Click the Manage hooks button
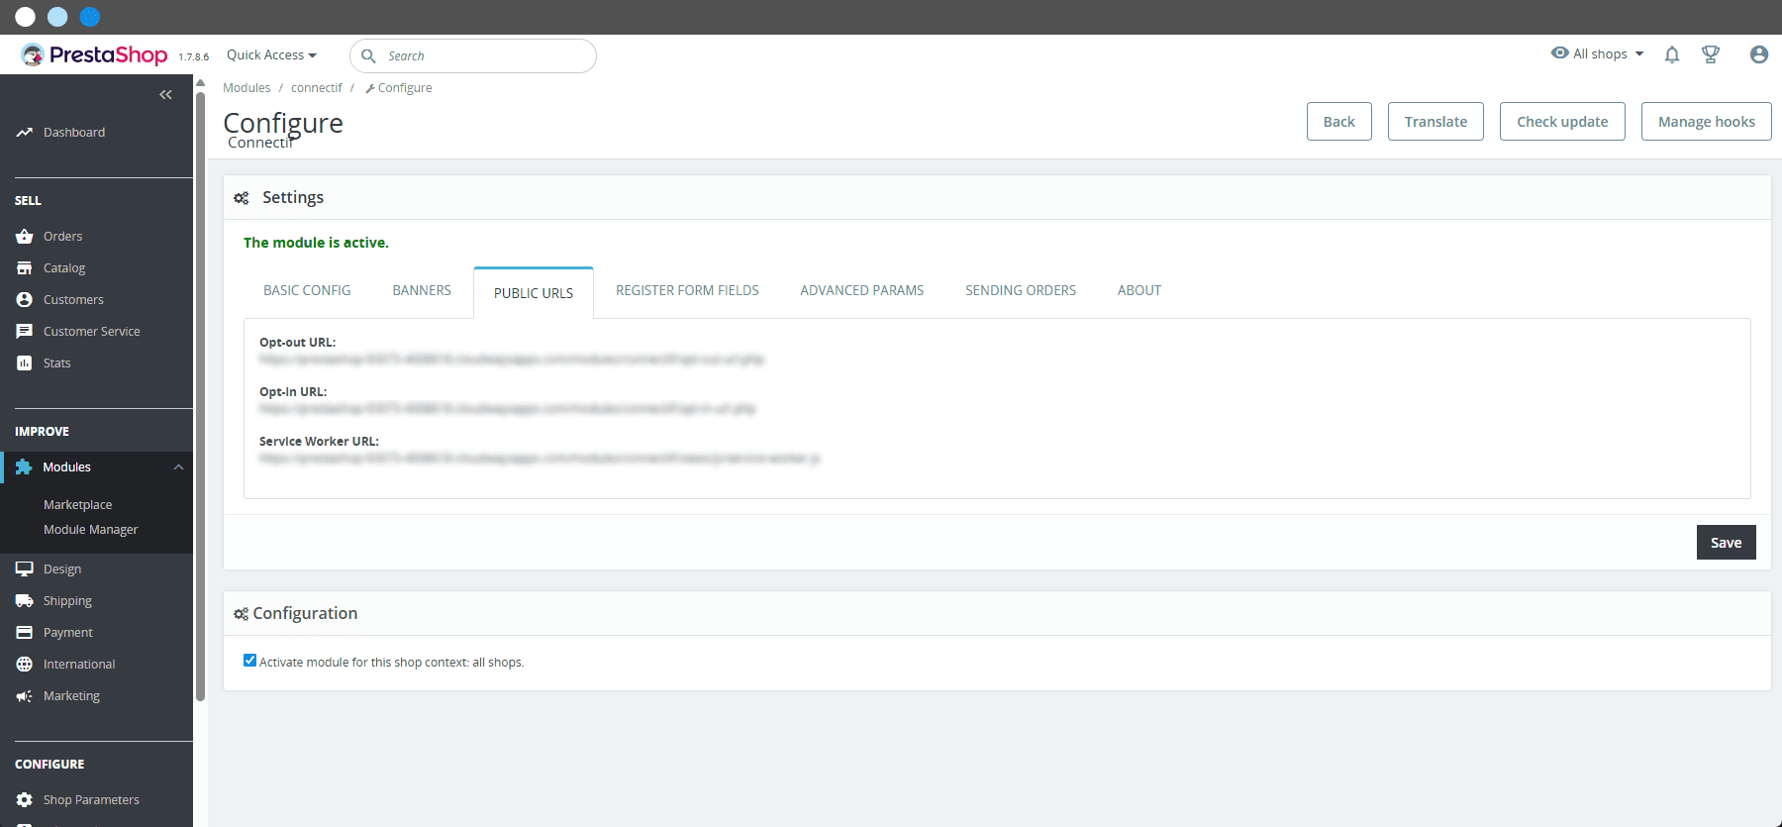 coord(1707,122)
